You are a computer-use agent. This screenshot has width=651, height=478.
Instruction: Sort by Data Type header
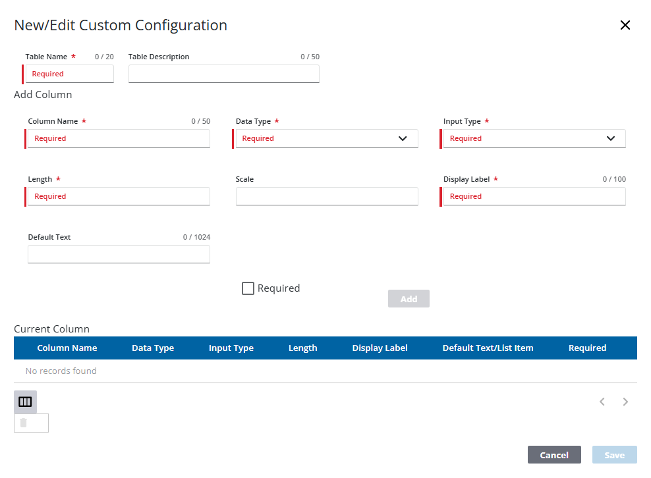pyautogui.click(x=153, y=348)
